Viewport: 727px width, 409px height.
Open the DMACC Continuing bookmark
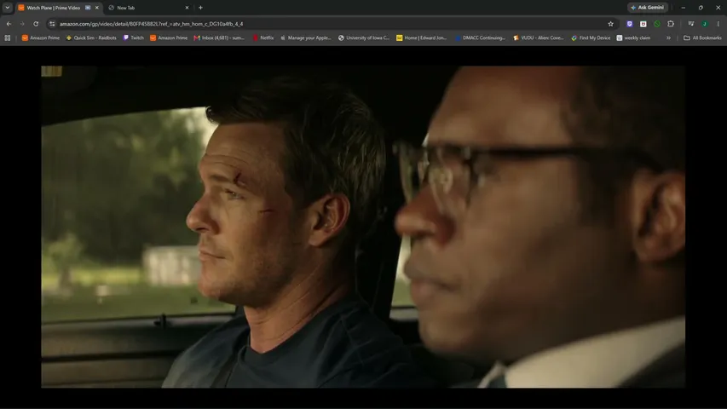click(x=480, y=37)
